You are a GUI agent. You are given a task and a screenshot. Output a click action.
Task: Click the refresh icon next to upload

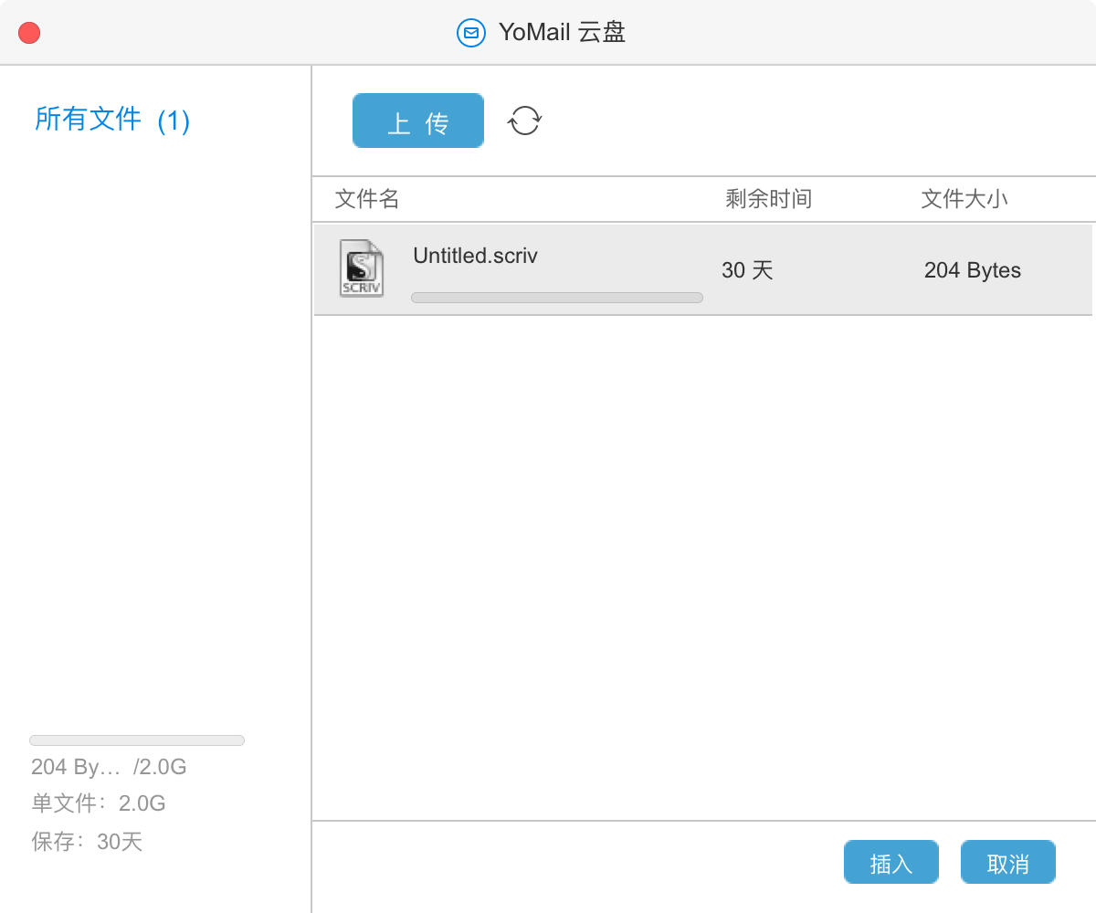coord(525,121)
